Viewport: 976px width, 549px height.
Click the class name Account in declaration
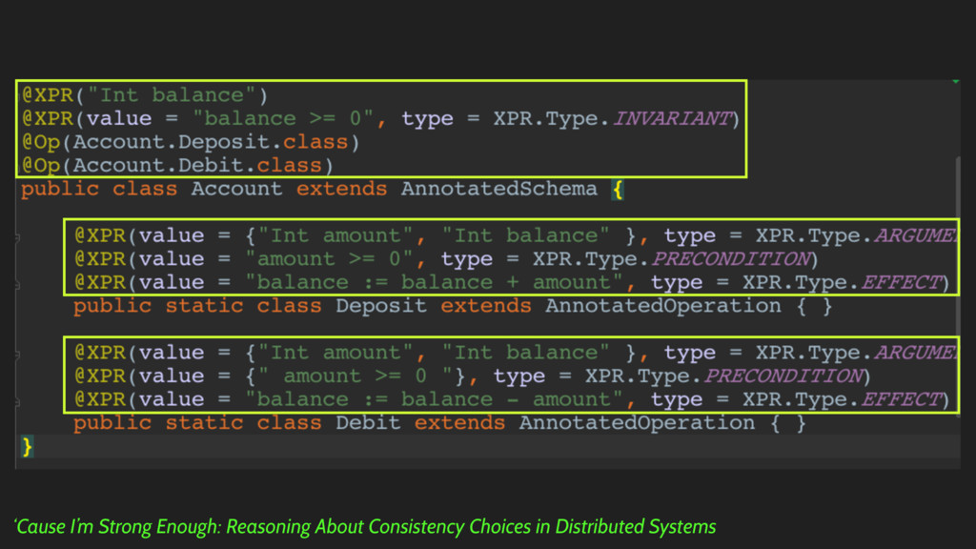coord(236,189)
